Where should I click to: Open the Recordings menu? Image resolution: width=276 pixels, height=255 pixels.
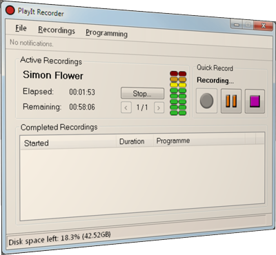point(57,30)
